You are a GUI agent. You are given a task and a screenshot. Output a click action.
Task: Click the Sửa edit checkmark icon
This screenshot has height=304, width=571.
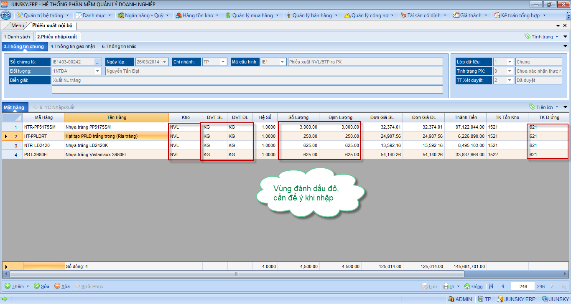pyautogui.click(x=37, y=286)
